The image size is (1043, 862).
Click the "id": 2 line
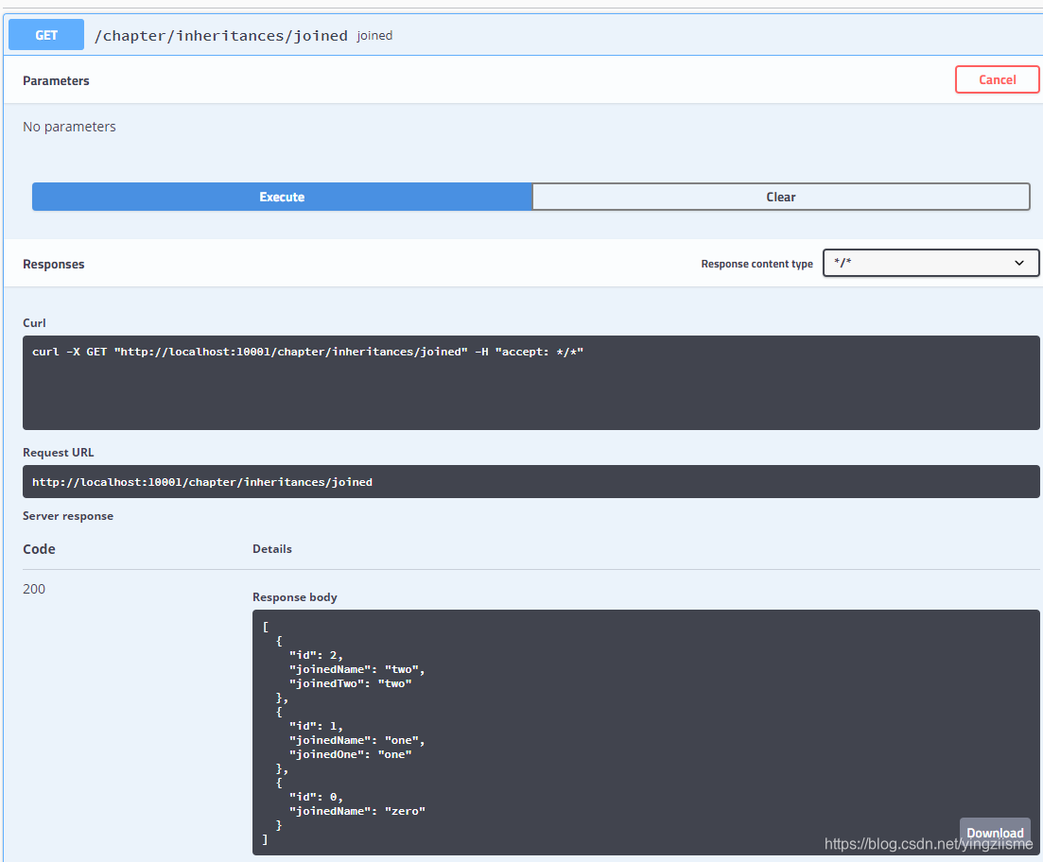[x=316, y=655]
